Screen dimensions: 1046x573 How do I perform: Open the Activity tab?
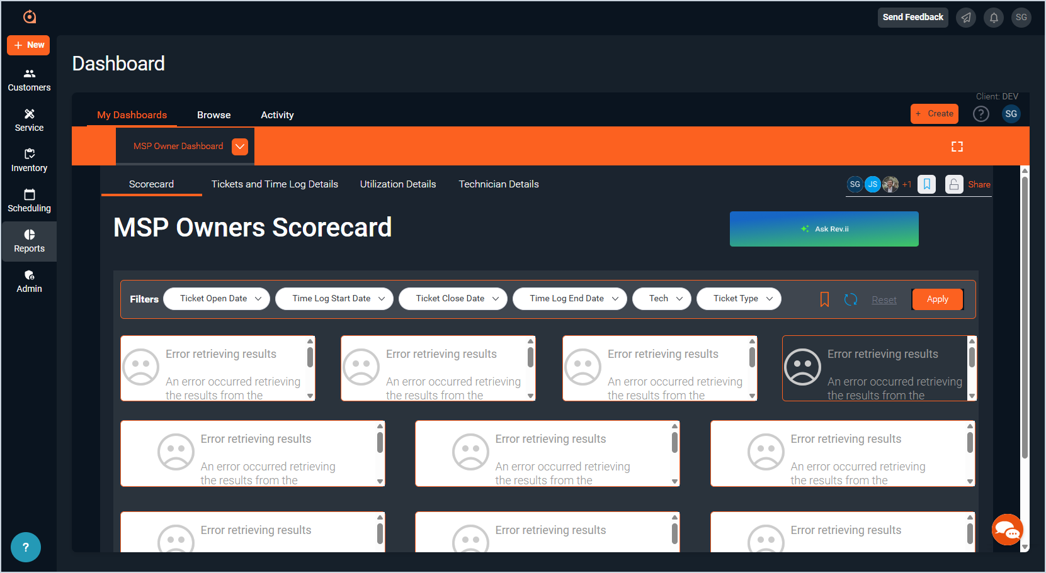277,115
